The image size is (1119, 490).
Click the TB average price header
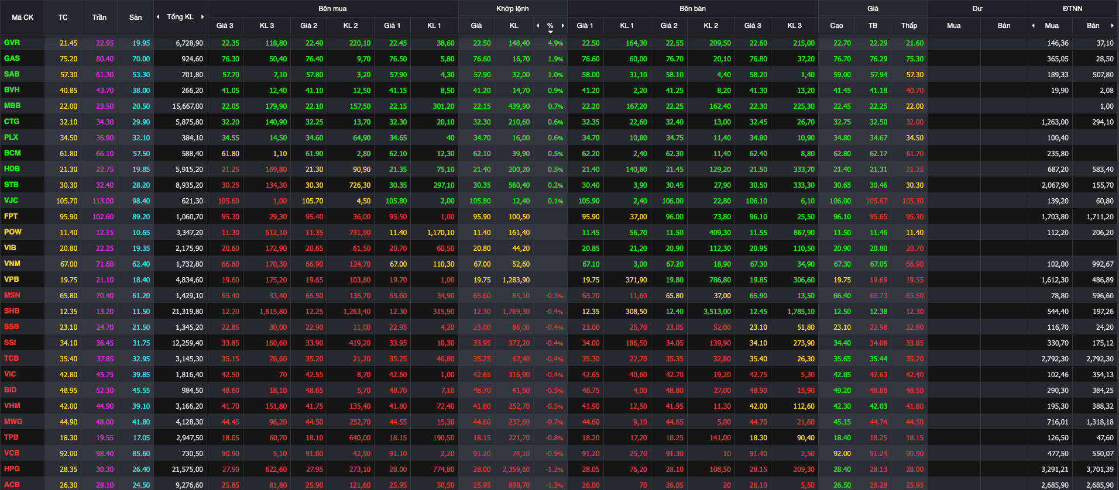pyautogui.click(x=873, y=26)
